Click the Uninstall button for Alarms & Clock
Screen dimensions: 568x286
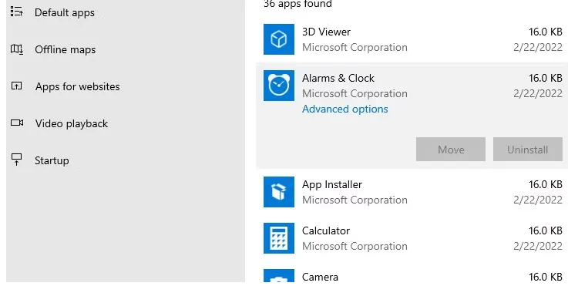(x=527, y=150)
